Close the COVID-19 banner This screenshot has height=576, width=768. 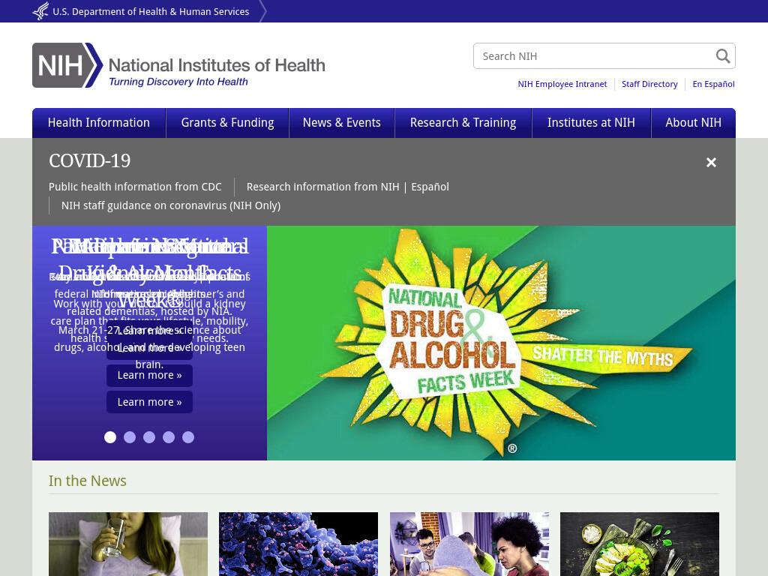tap(711, 162)
